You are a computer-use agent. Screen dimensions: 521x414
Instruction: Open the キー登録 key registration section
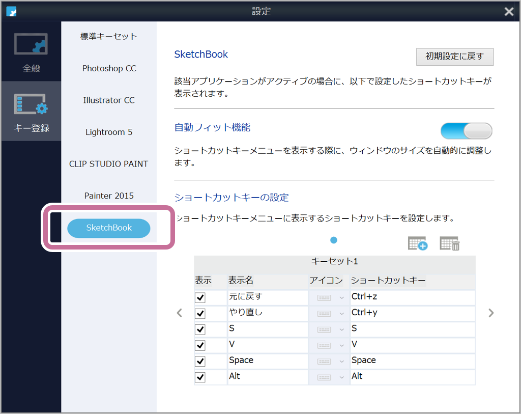[x=31, y=112]
